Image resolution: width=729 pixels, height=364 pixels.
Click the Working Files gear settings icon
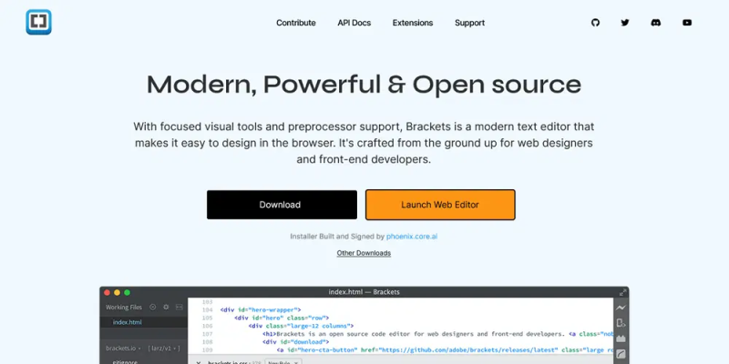coord(166,307)
